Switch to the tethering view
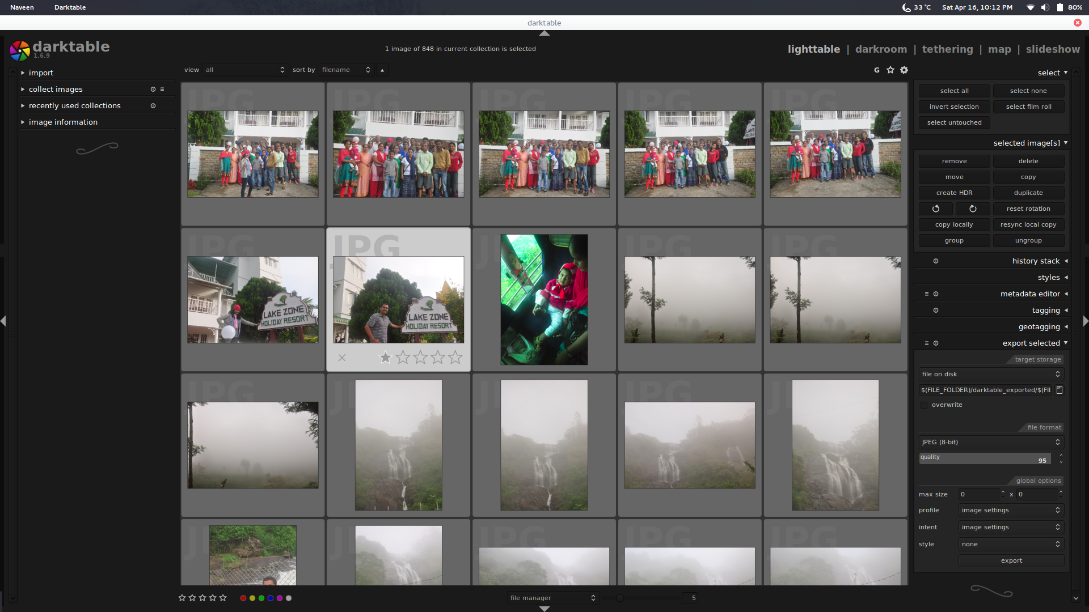The width and height of the screenshot is (1089, 612). 947,49
